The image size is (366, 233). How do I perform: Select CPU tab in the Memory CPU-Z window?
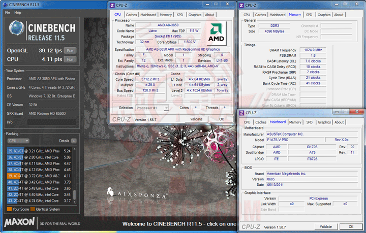247,15
